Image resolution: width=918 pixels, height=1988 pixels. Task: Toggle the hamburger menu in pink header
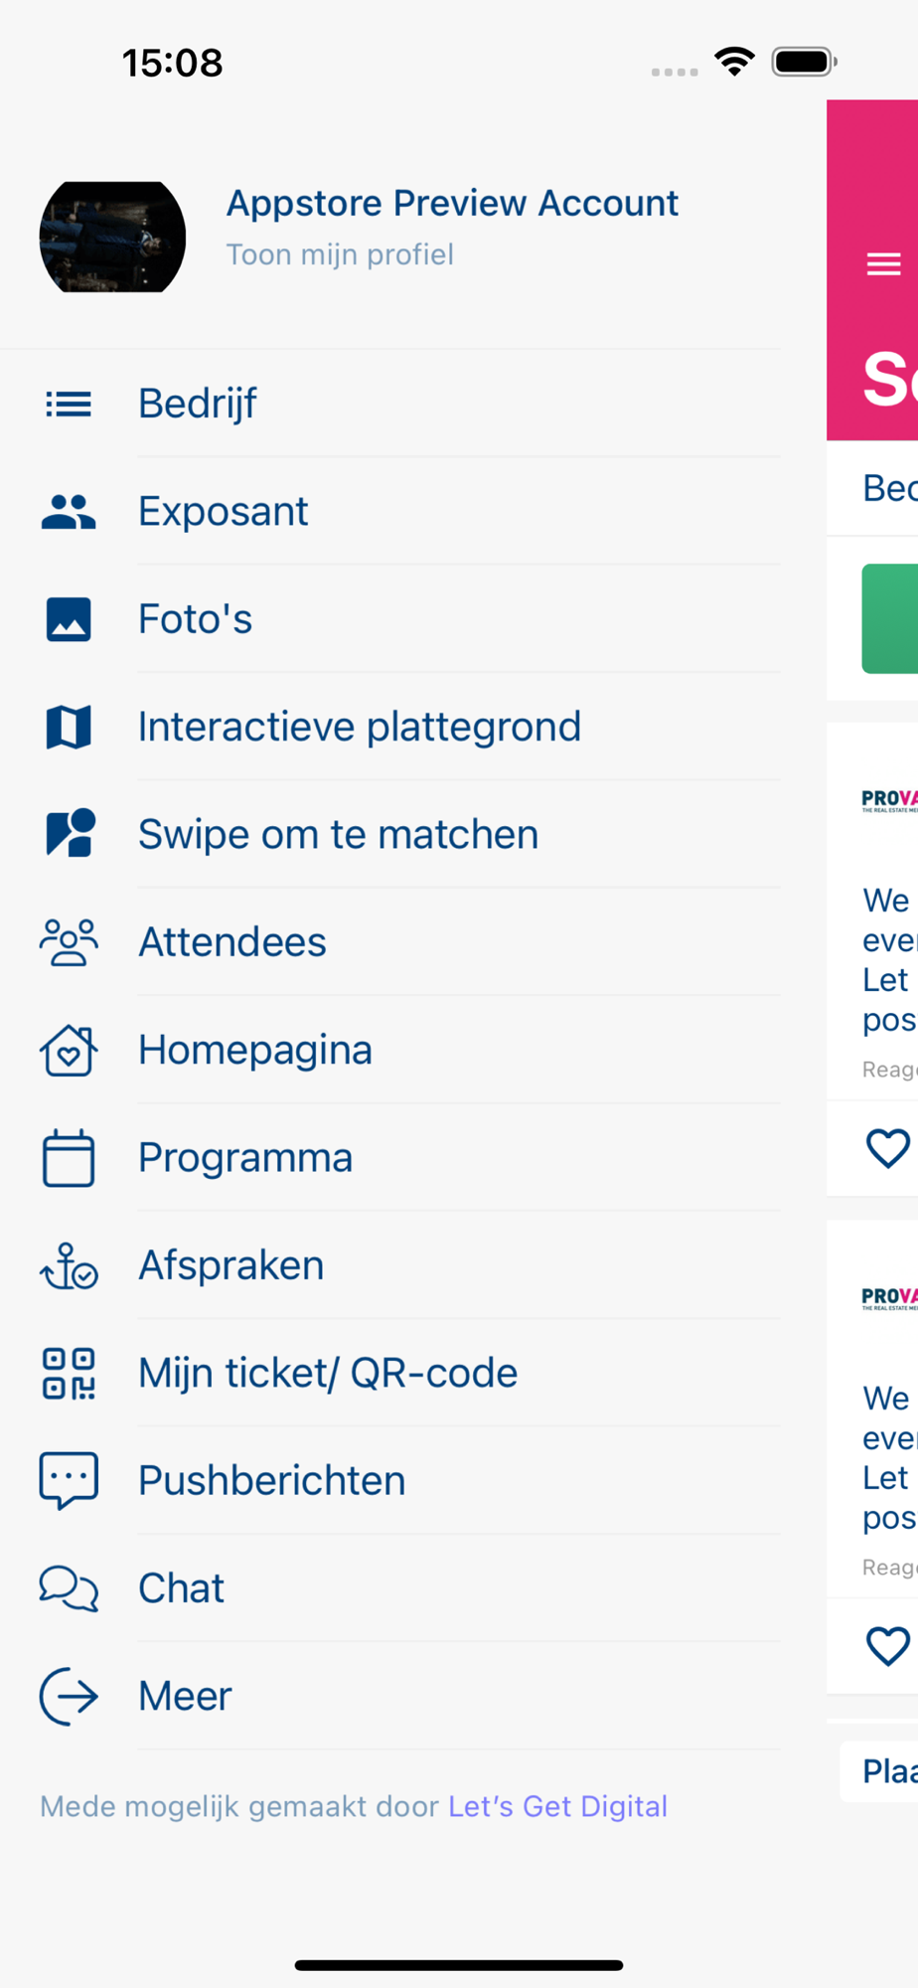click(883, 264)
